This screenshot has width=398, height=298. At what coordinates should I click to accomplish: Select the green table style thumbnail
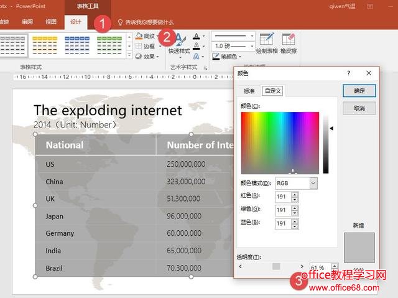(109, 45)
